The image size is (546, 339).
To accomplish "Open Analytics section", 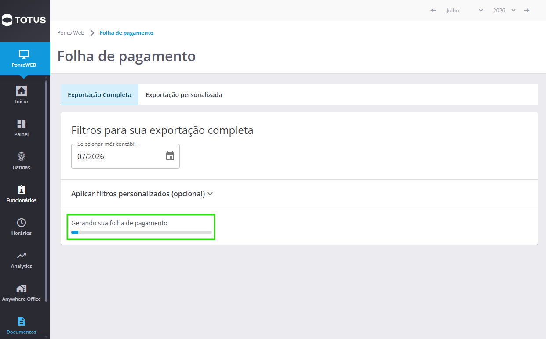I will click(22, 260).
